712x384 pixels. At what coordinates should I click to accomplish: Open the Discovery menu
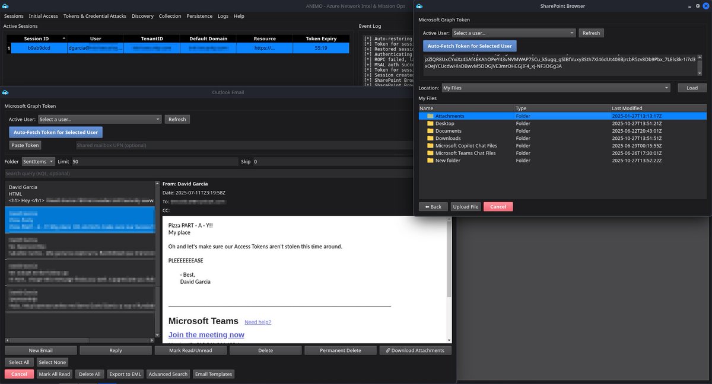[x=142, y=16]
